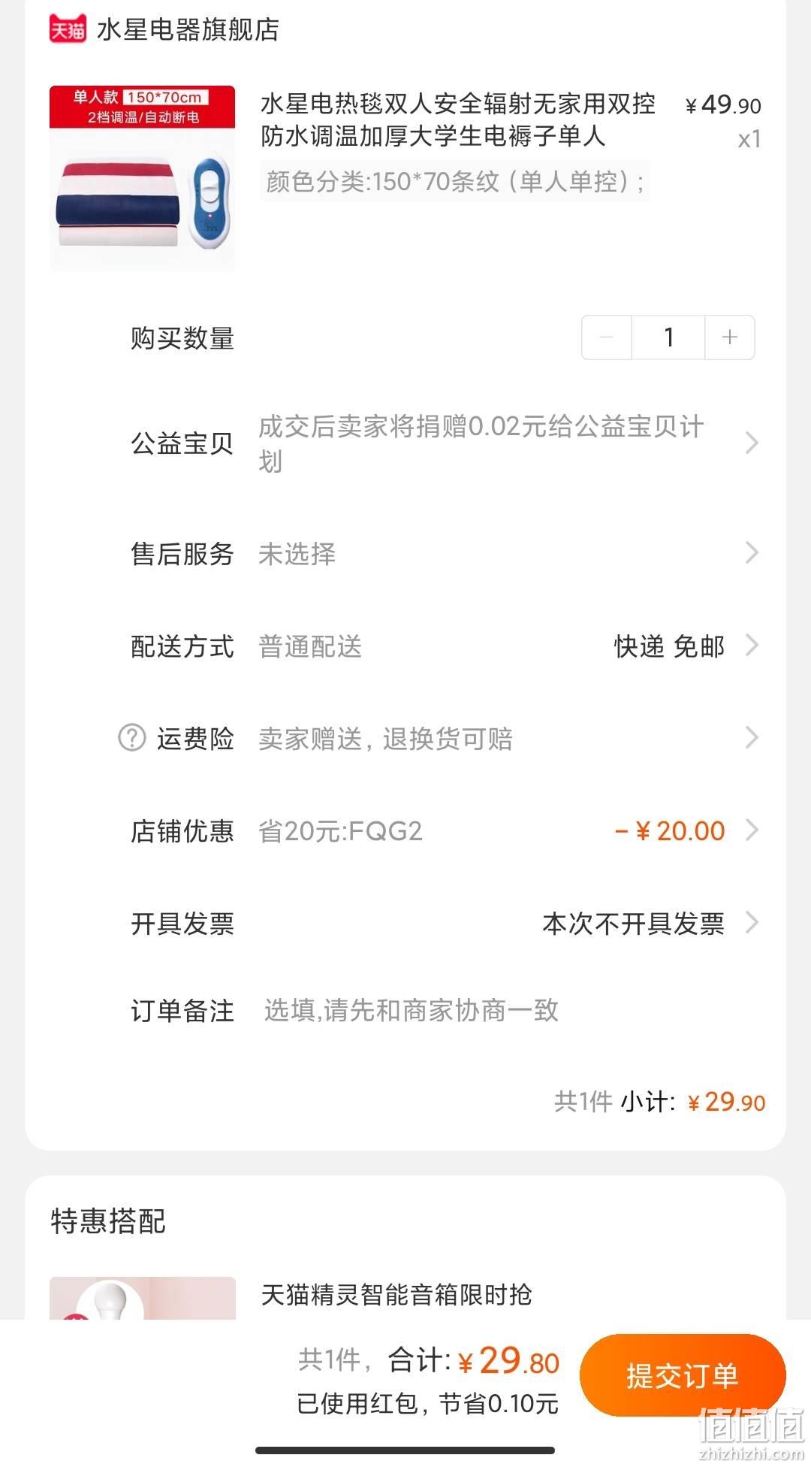
Task: Submit the order with 提交订单 button
Action: coord(683,1375)
